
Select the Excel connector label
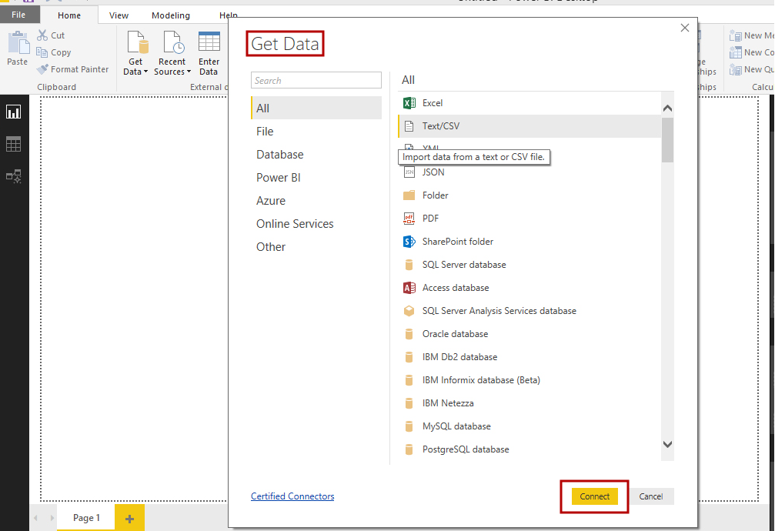[x=433, y=103]
